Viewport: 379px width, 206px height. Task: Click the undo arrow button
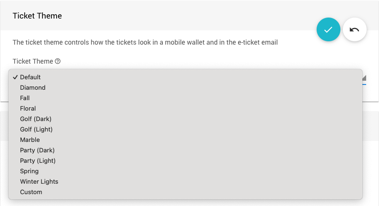pos(354,30)
